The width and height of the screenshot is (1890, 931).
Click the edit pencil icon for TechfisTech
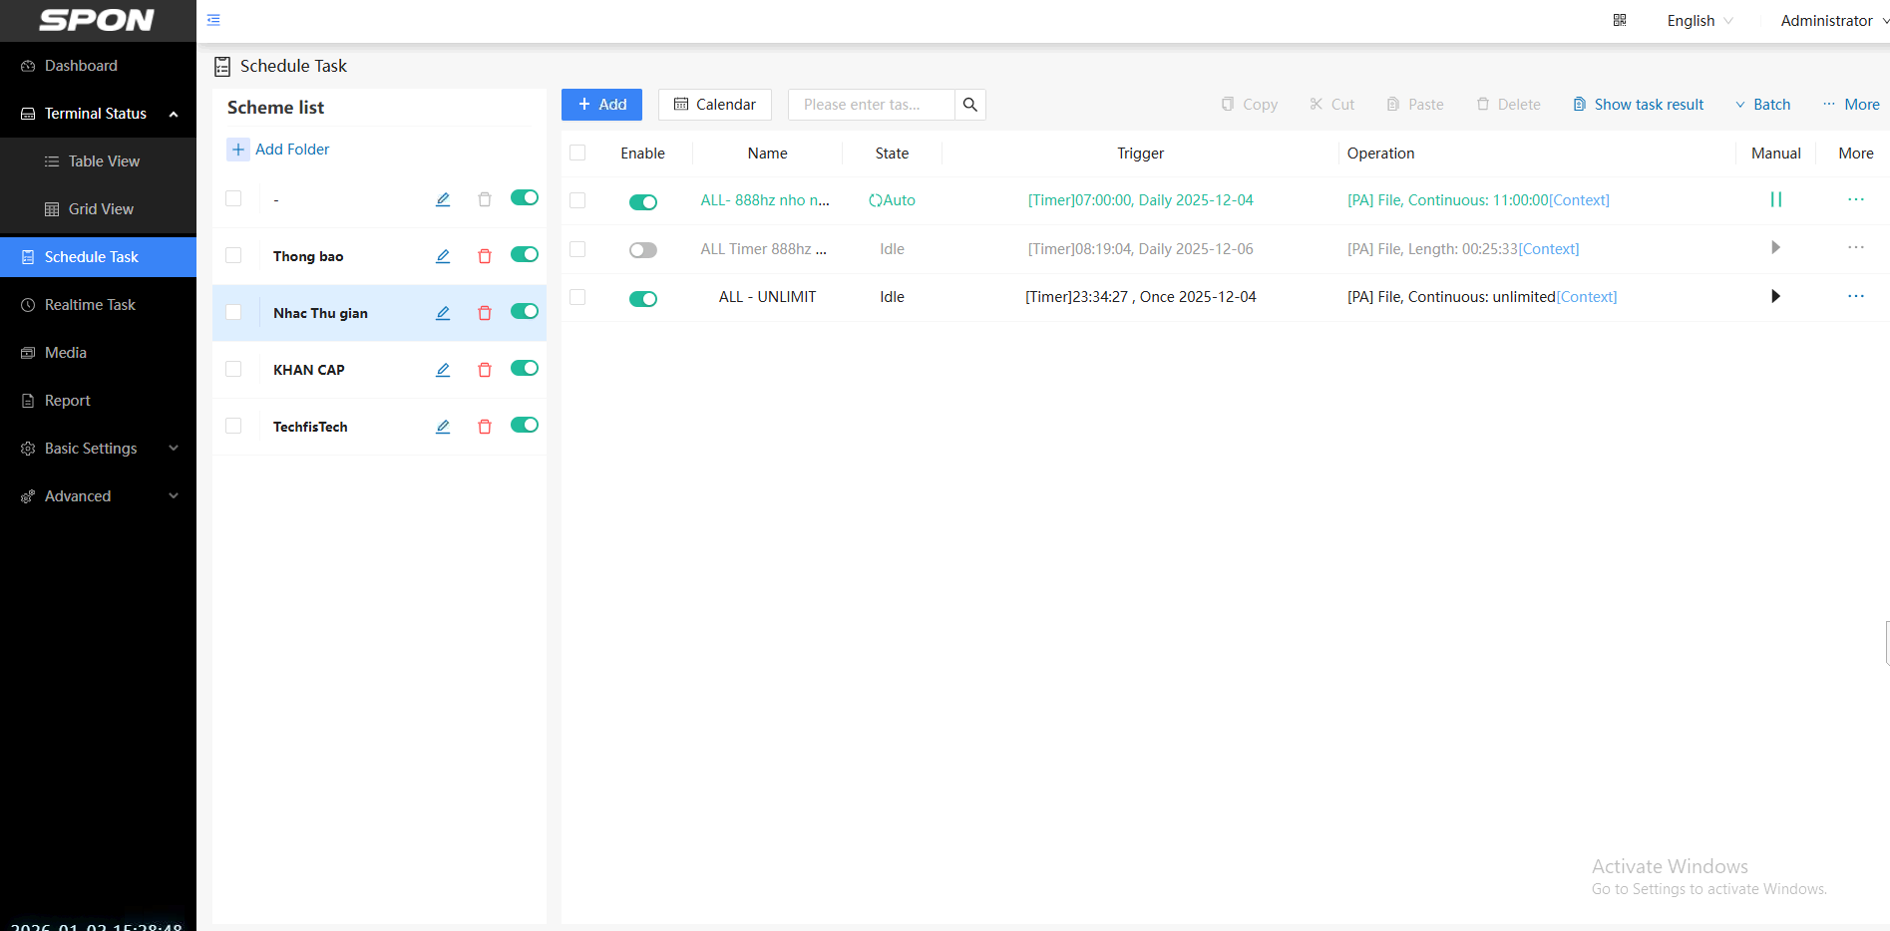(x=443, y=427)
